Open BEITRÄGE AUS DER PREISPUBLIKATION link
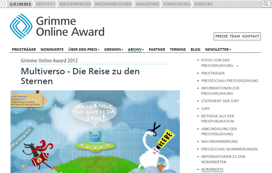 (218, 119)
